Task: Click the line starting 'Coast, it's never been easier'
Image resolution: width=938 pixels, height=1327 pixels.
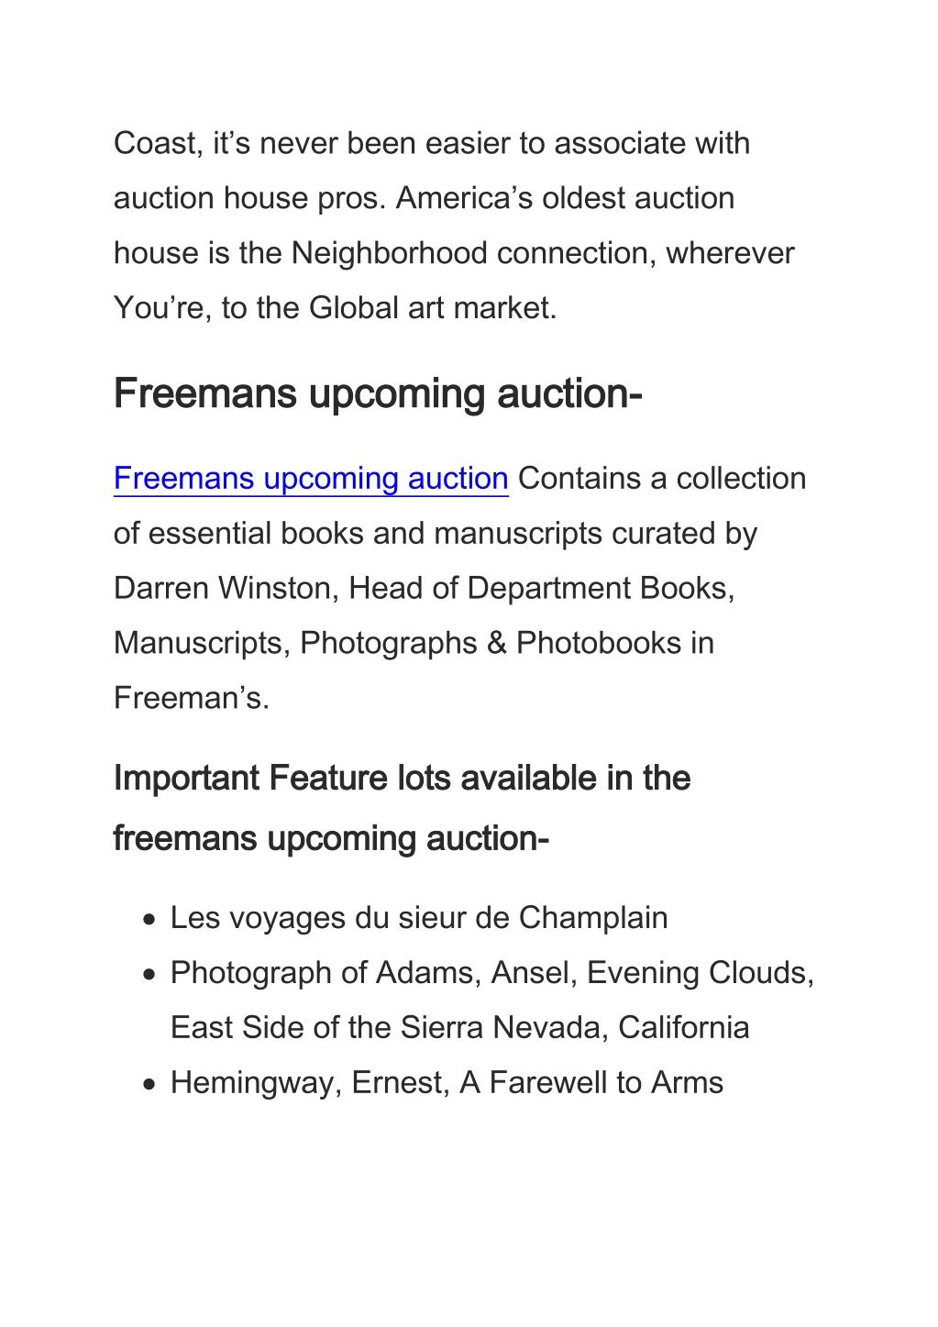Action: tap(432, 144)
